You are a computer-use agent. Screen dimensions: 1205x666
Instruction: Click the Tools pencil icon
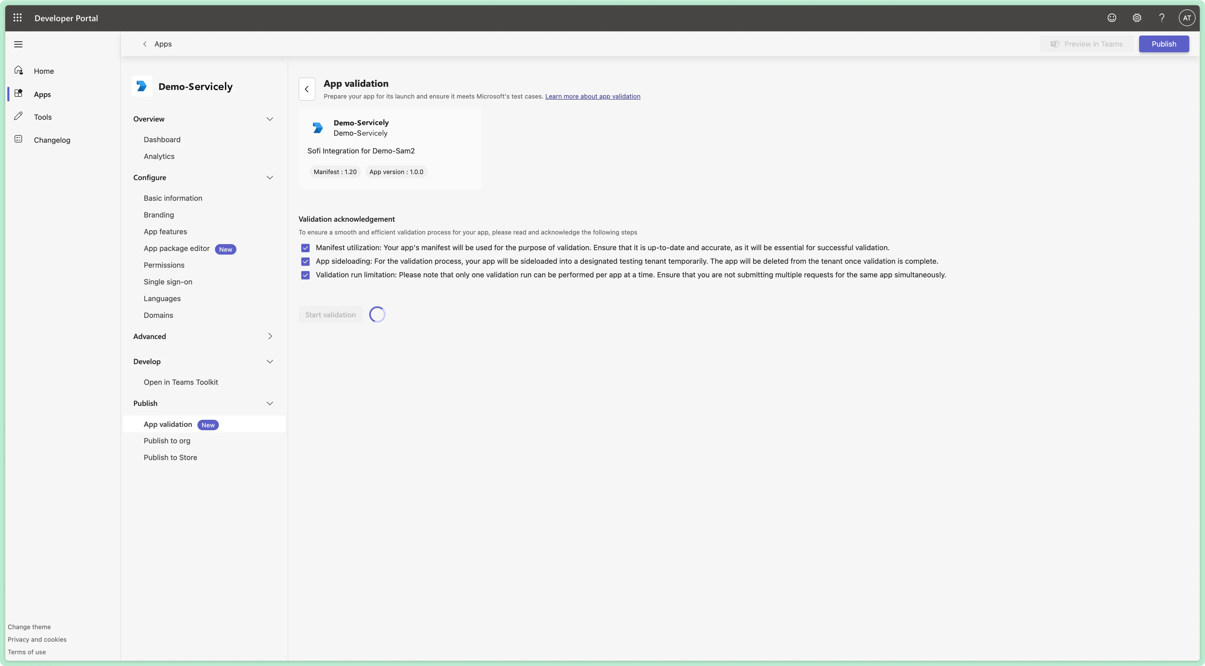[19, 116]
